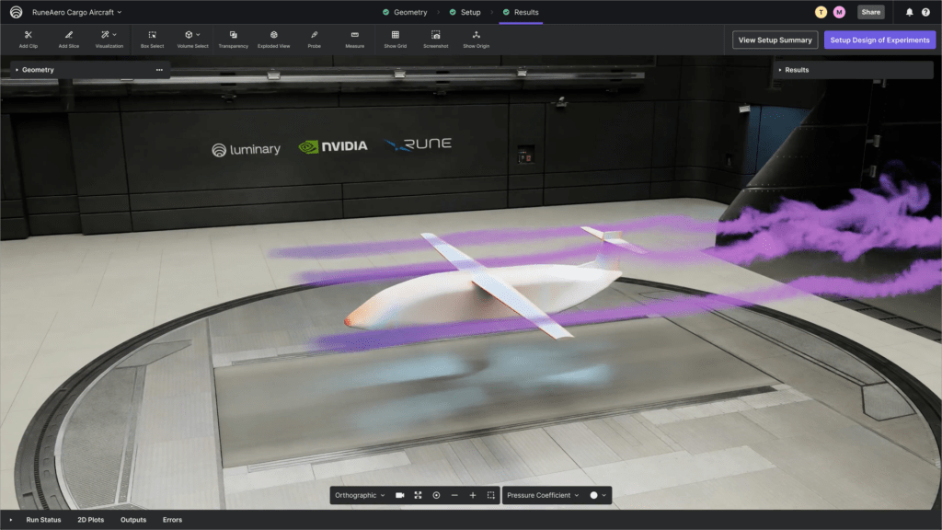Open the Geometry panel three-dot menu
Viewport: 942px width, 530px height.
(x=159, y=70)
